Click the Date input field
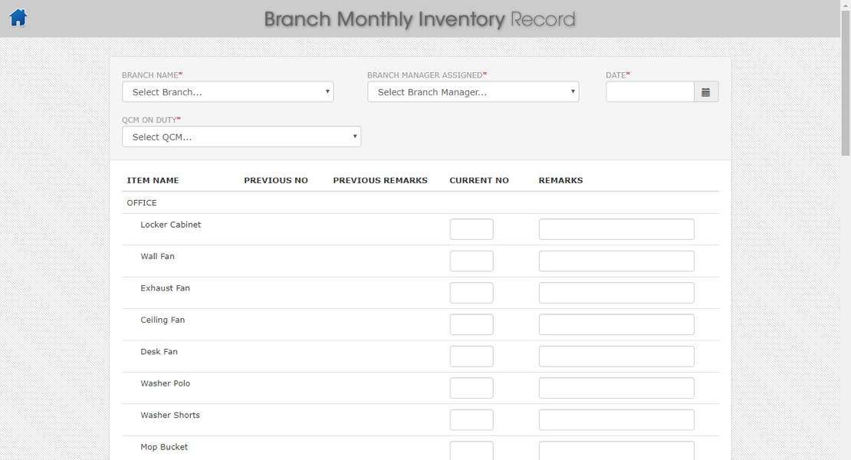851x460 pixels. tap(649, 91)
